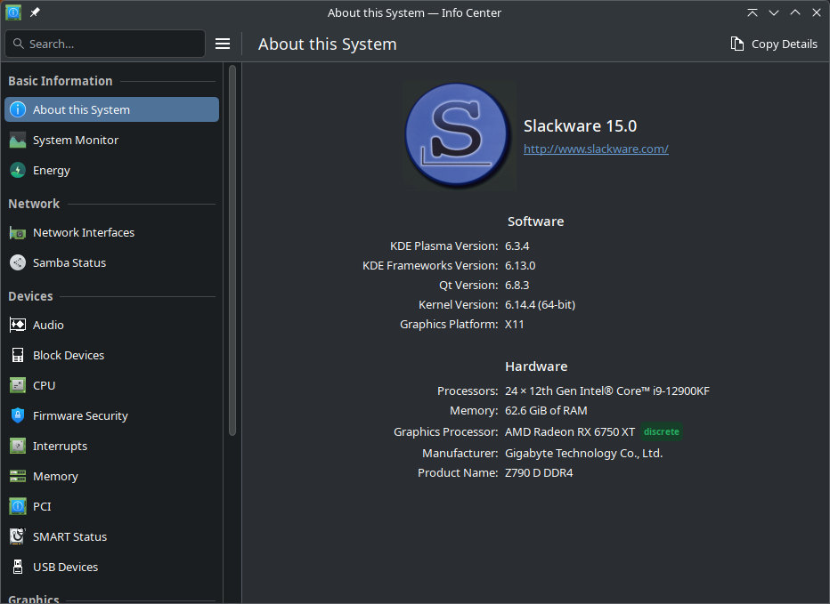This screenshot has height=604, width=830.
Task: Select the Network Interfaces label
Action: [84, 233]
